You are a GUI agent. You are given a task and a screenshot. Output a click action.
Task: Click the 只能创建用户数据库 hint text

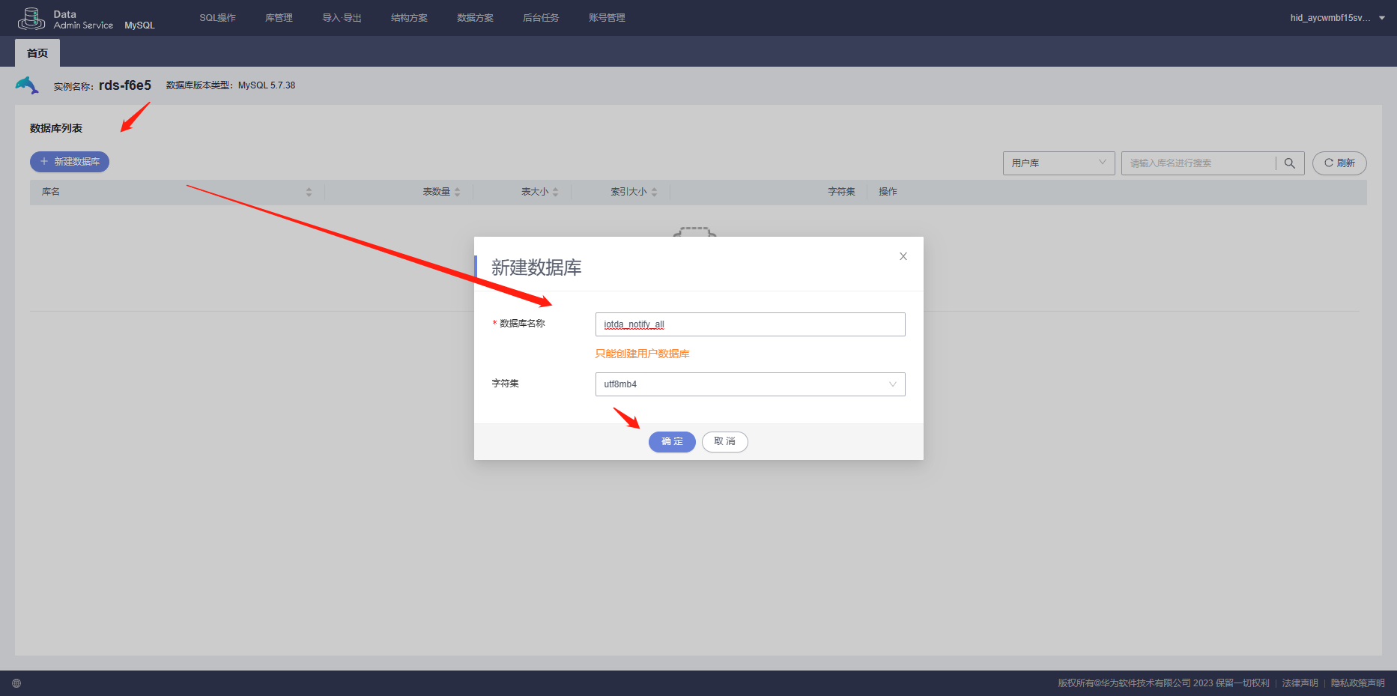tap(642, 354)
